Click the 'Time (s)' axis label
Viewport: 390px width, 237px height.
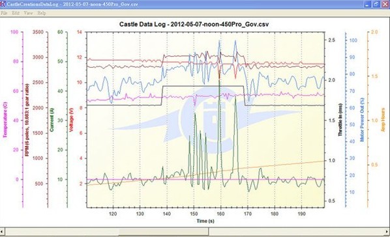pos(205,221)
